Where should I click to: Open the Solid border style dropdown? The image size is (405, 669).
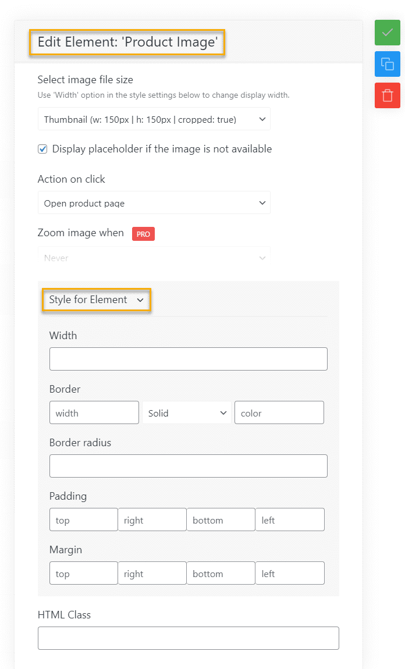pyautogui.click(x=186, y=412)
